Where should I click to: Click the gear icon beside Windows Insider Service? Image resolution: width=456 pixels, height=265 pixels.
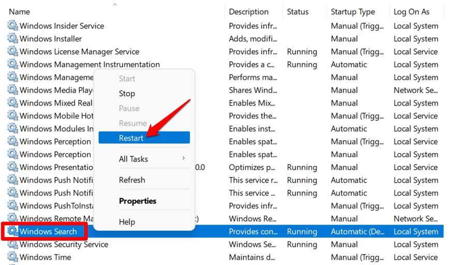click(x=12, y=26)
